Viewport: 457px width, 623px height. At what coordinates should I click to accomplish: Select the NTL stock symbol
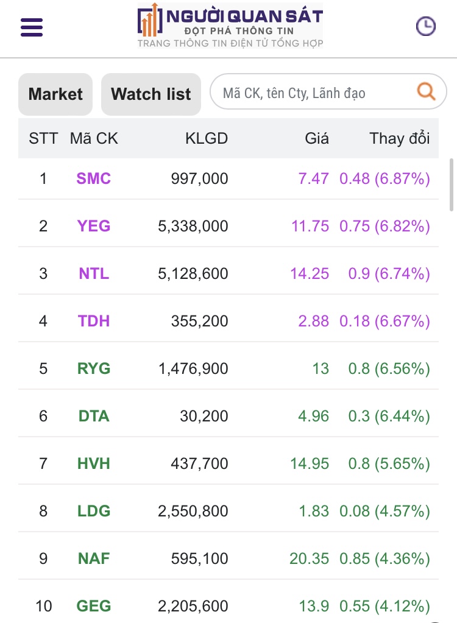[94, 273]
